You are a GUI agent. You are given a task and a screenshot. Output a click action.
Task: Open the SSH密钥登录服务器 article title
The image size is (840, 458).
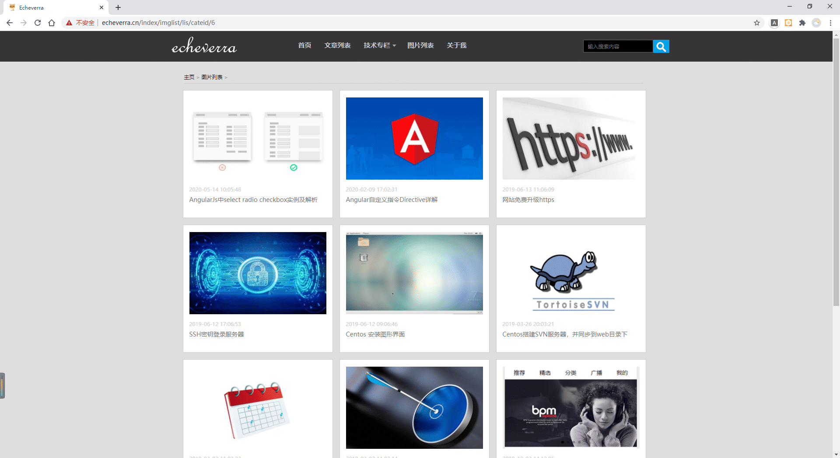tap(217, 334)
